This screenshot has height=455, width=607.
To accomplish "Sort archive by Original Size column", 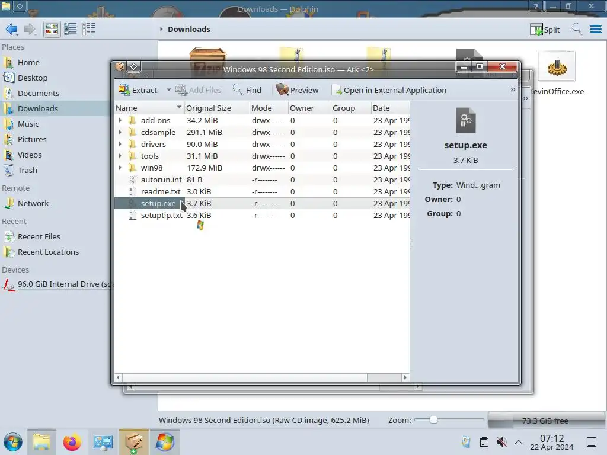I will click(x=217, y=108).
